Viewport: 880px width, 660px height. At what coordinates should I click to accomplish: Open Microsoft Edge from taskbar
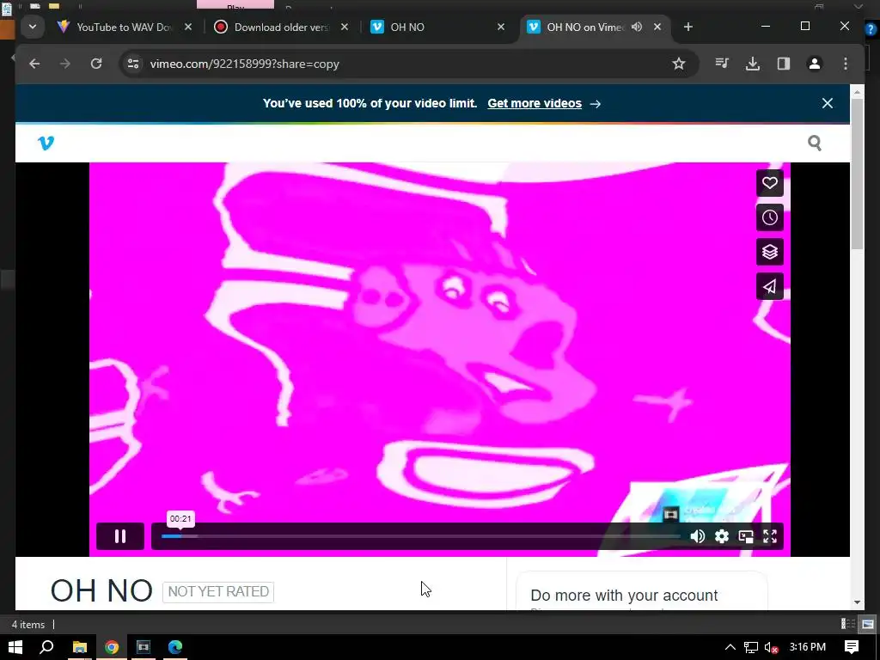click(x=175, y=647)
